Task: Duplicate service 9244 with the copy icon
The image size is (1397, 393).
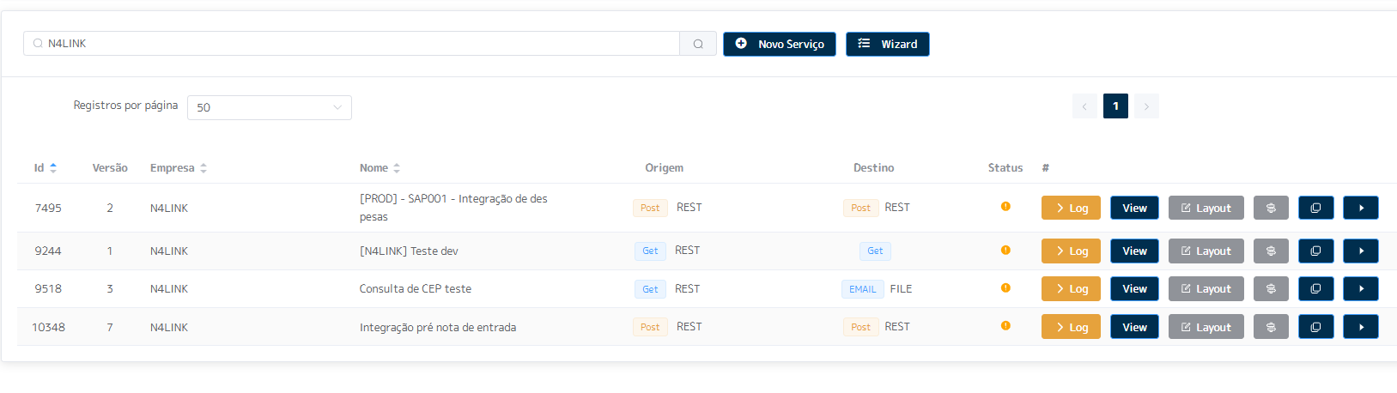Action: 1315,251
